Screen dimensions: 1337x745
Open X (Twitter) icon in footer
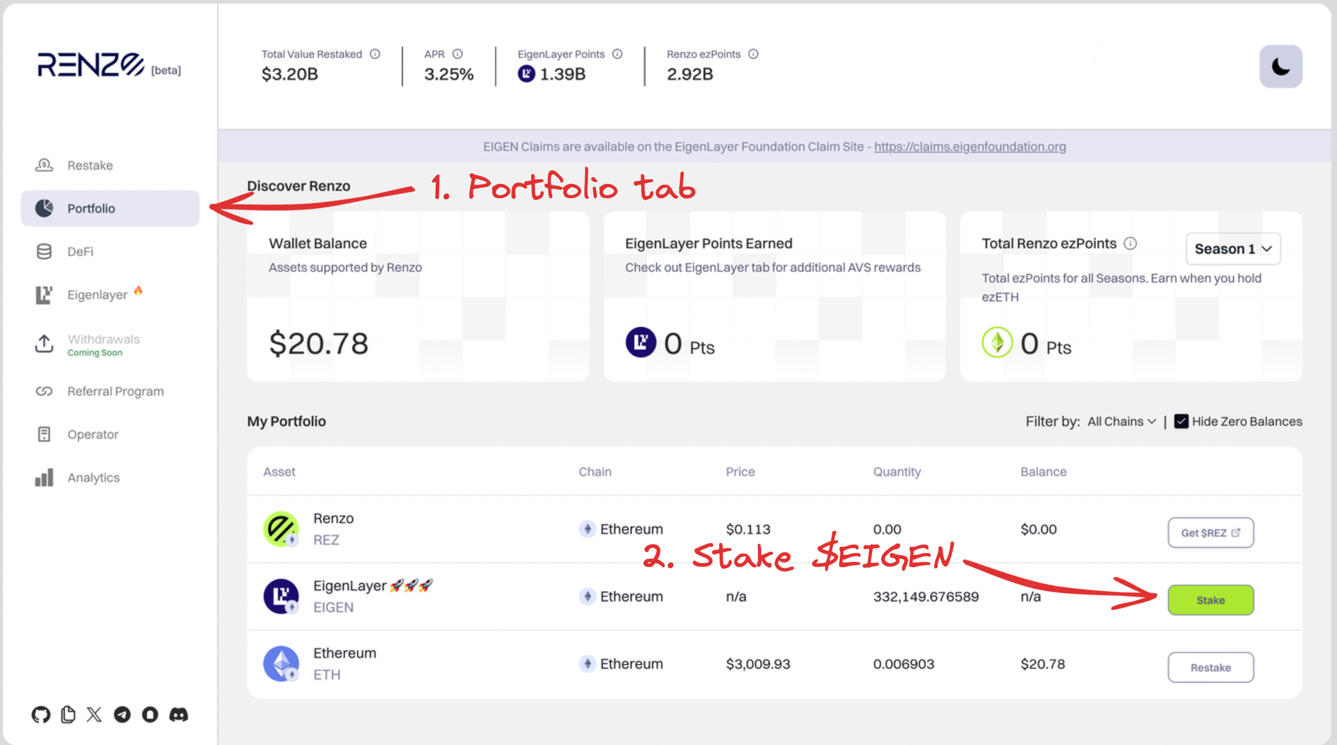[x=94, y=714]
